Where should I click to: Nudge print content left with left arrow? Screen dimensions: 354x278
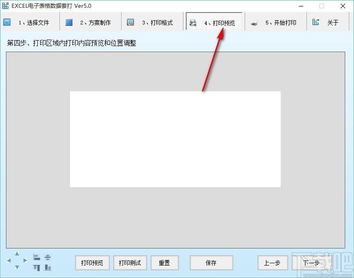tap(9, 260)
